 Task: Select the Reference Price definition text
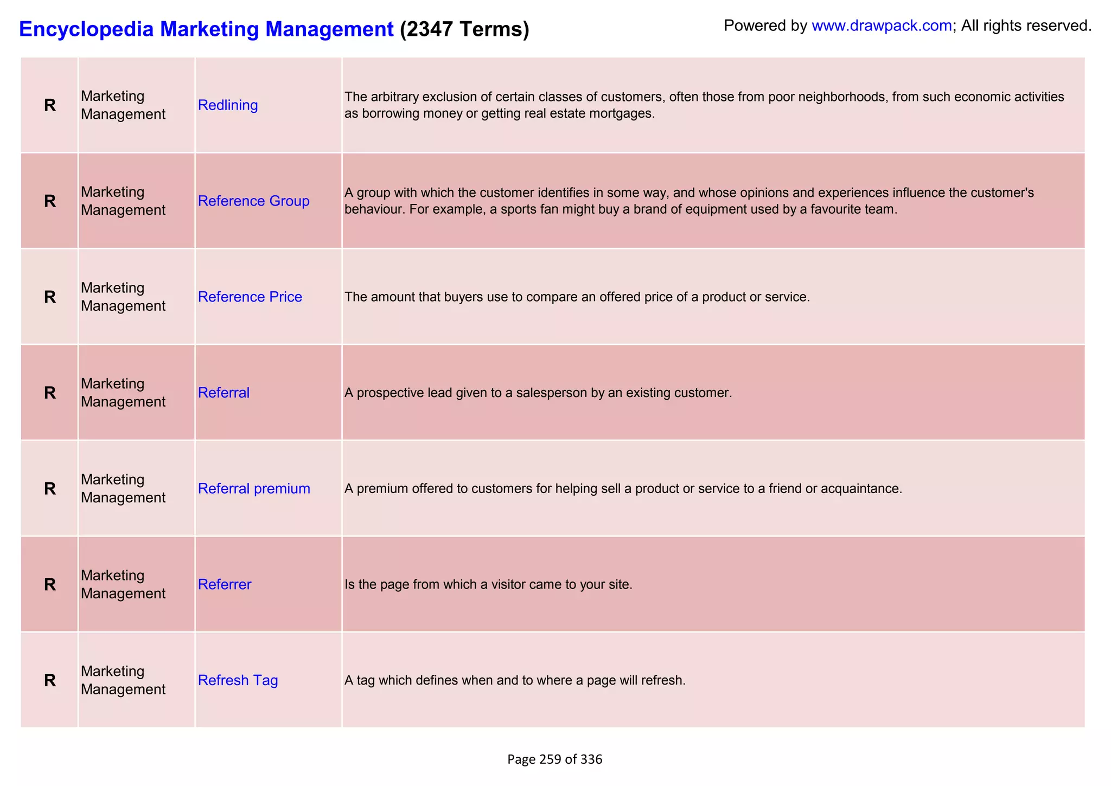coord(577,297)
